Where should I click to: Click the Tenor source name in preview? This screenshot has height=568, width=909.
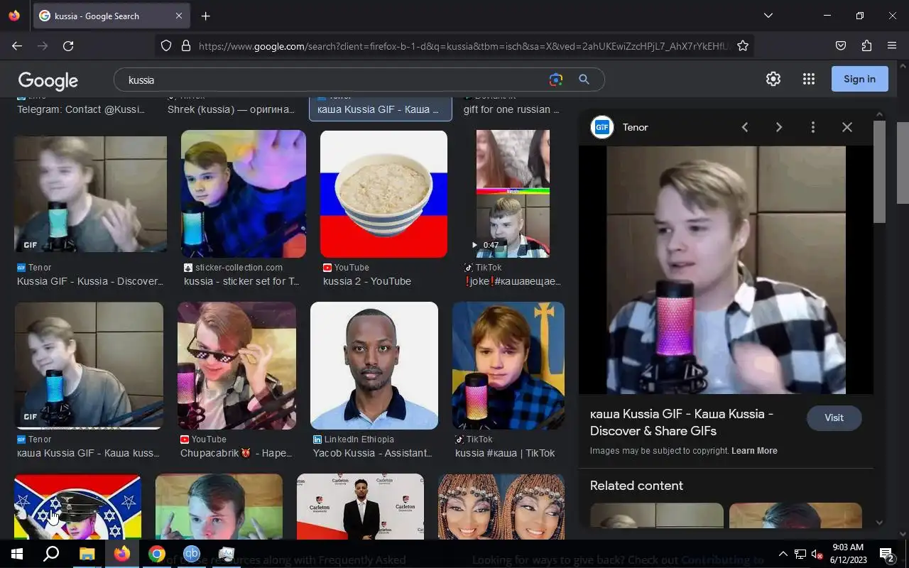click(636, 127)
